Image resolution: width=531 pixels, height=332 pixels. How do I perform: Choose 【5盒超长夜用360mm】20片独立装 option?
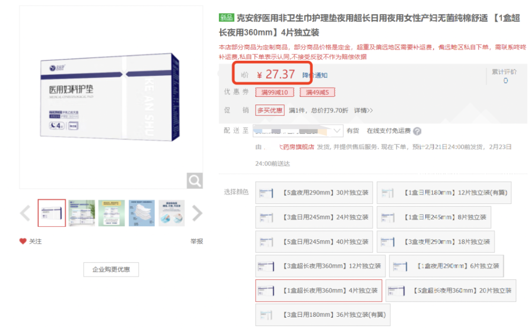point(451,290)
